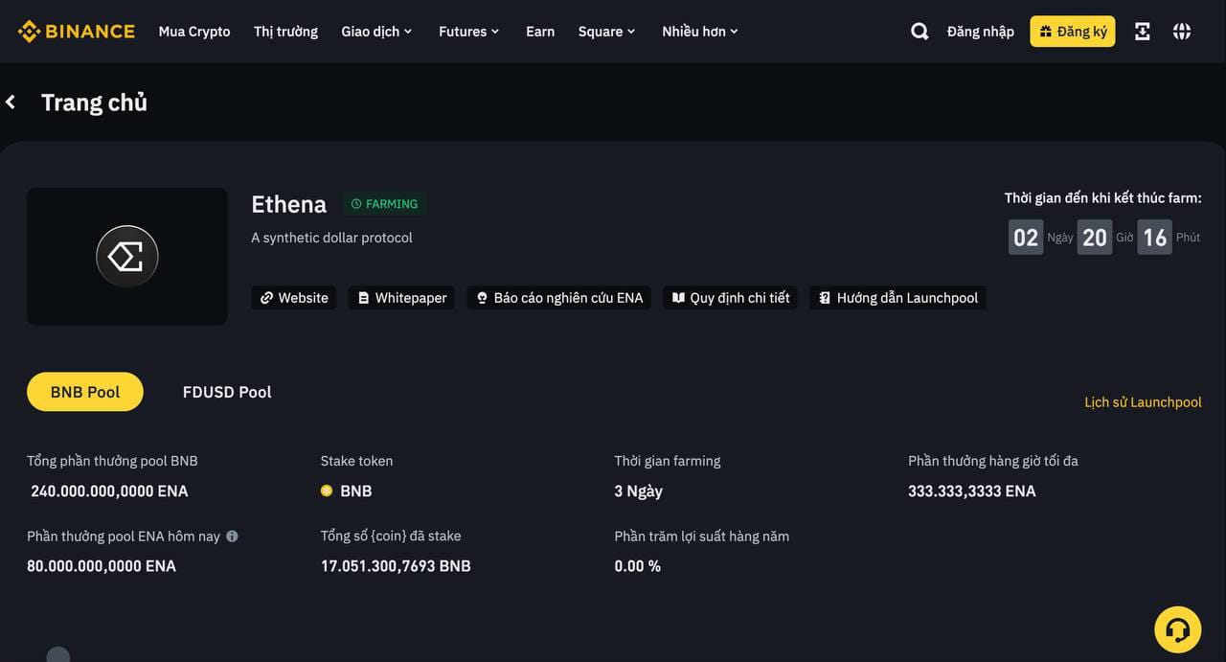Open the Nhiều hơn dropdown

click(x=699, y=31)
